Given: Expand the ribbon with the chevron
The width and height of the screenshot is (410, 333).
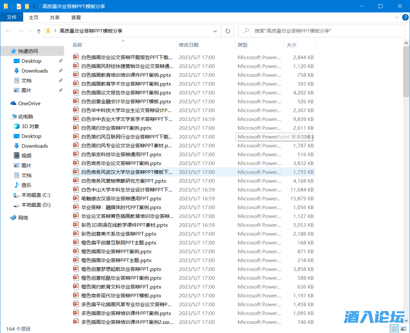Looking at the screenshot, I should [397, 17].
